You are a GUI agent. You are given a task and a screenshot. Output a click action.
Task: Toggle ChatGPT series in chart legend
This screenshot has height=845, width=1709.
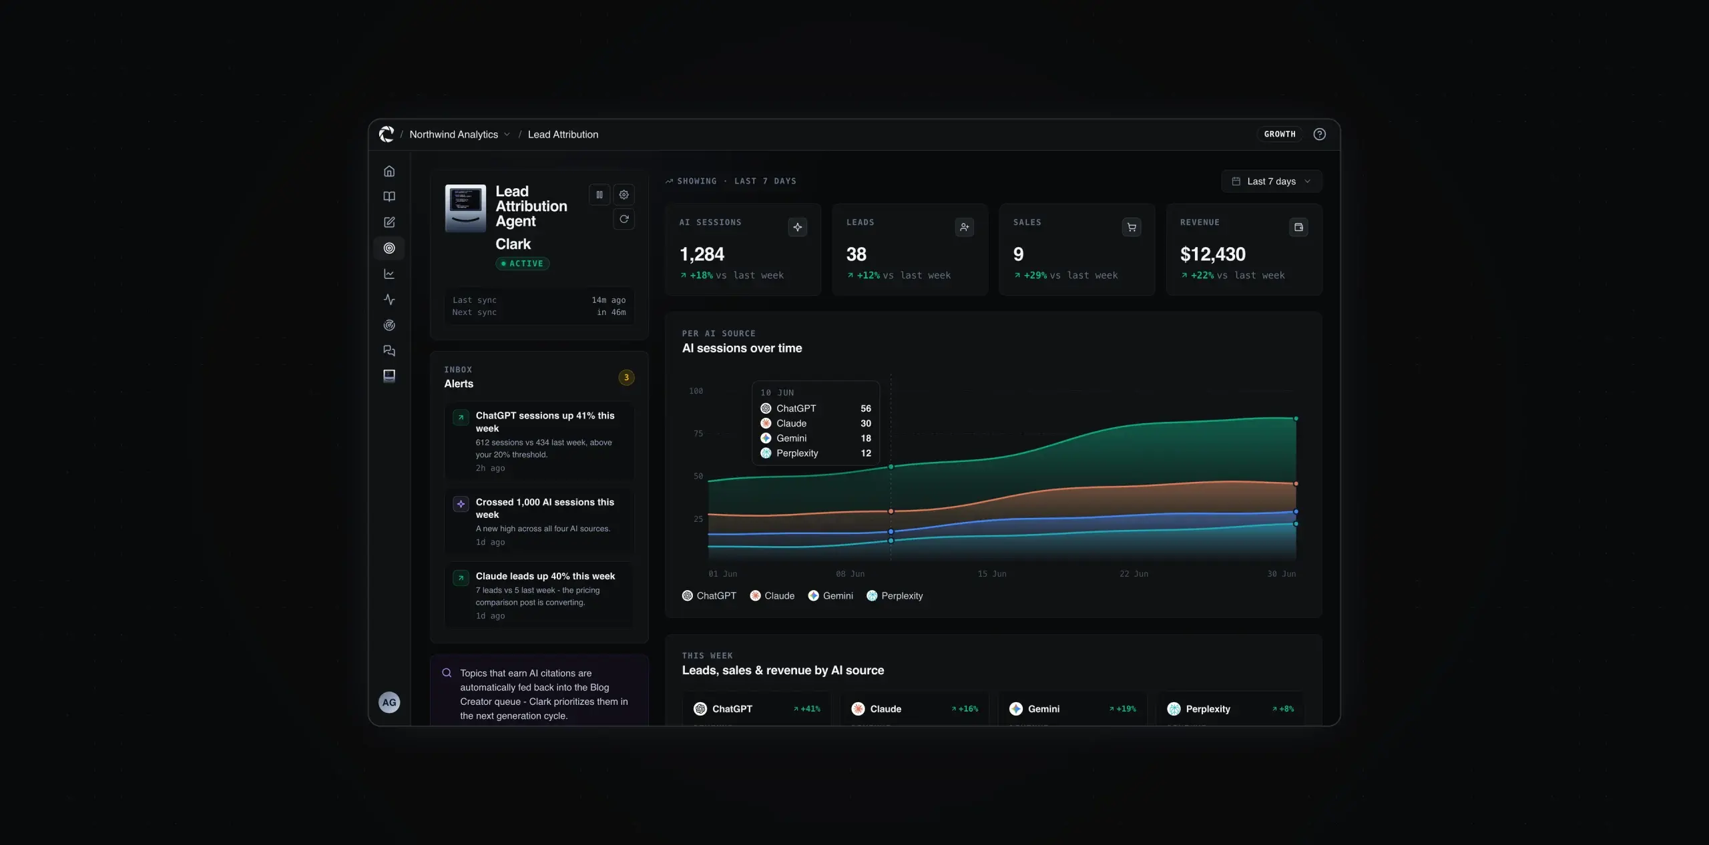(709, 596)
